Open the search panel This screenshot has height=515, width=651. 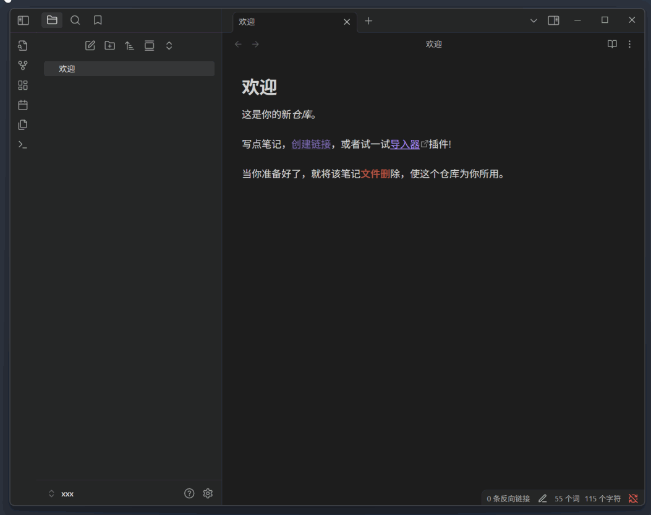pos(75,20)
